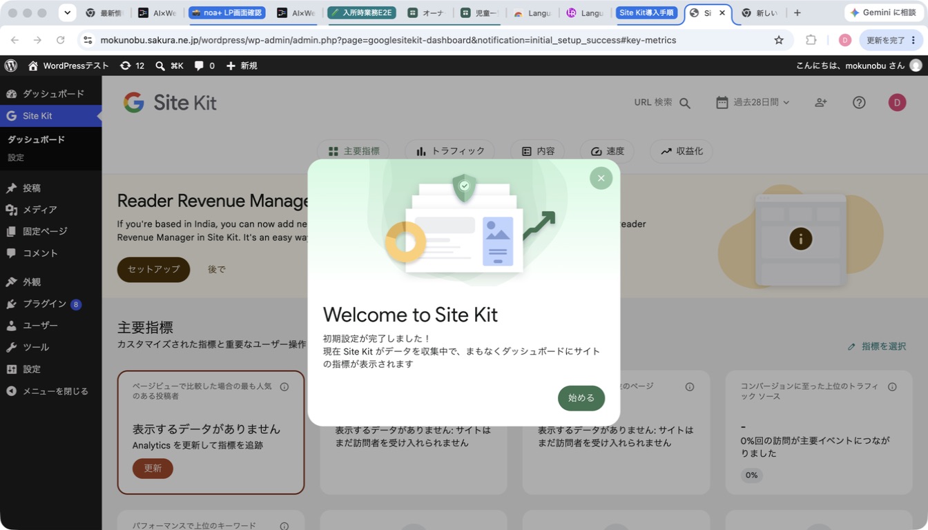Open the 12 pending updates icon
Image resolution: width=928 pixels, height=530 pixels.
132,66
